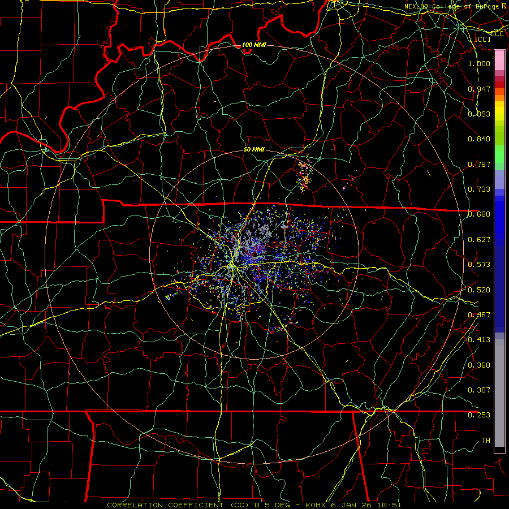509x509 pixels.
Task: Click the 0.307 legend value
Action: click(x=479, y=390)
